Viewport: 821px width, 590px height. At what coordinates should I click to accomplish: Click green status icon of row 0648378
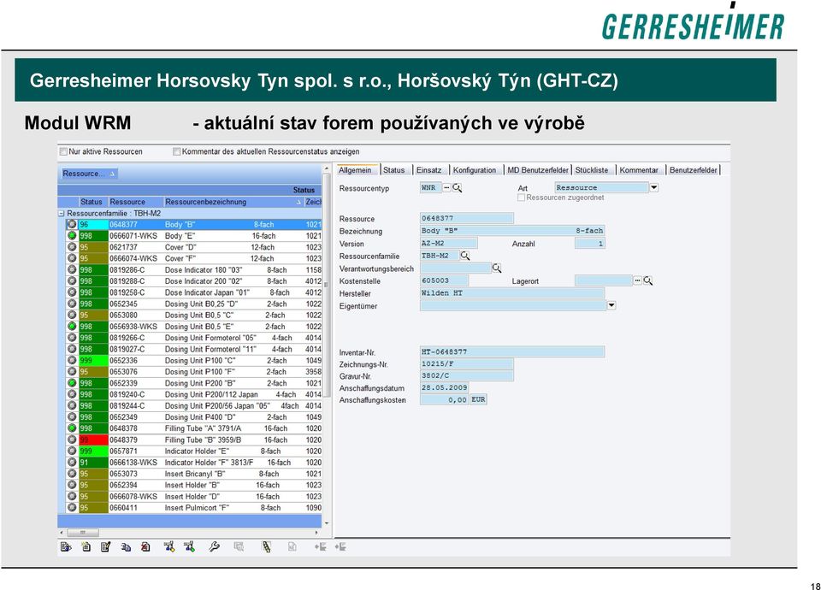[72, 428]
